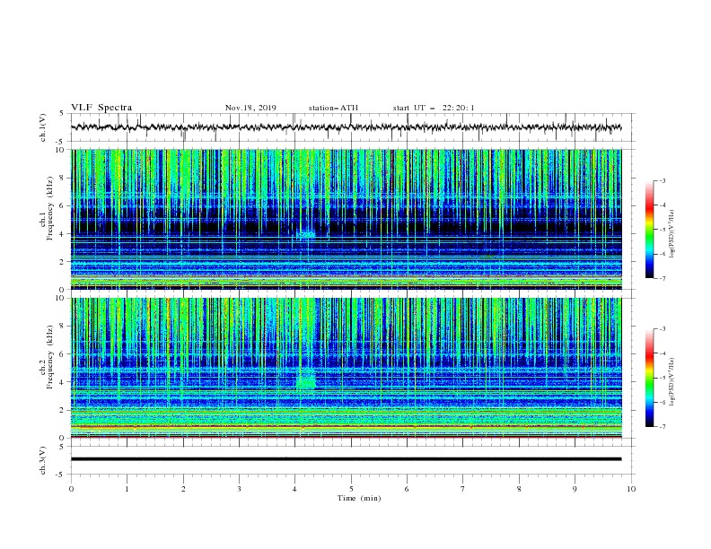The height and width of the screenshot is (549, 711).
Task: Click the ch.2 spectrogram color scale bar
Action: coord(649,378)
